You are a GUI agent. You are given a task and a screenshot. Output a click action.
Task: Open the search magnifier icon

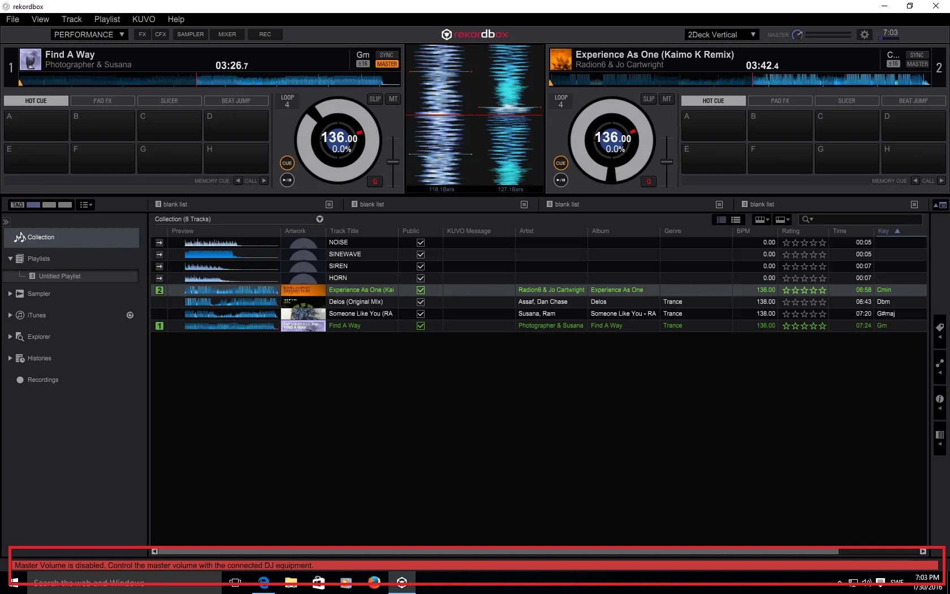(x=807, y=219)
